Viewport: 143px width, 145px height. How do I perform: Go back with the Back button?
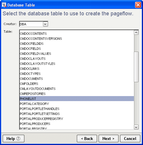point(87,139)
